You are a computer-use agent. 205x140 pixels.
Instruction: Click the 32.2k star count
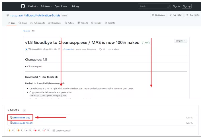point(196,15)
